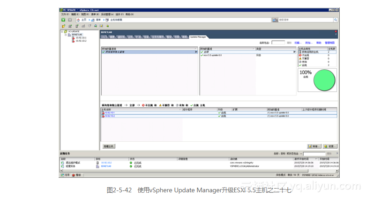Click the Hosts and Clusters breadcrumb icon
Screen dimensions: 366x197
pyautogui.click(x=107, y=20)
